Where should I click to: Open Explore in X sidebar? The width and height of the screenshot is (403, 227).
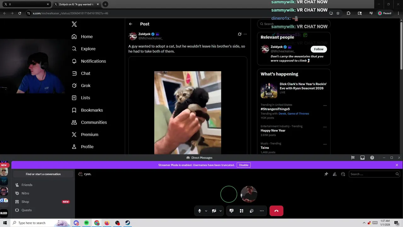pos(83,49)
